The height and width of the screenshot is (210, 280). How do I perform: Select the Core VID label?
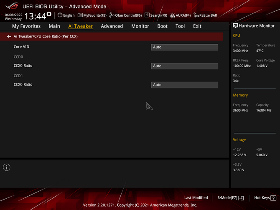point(21,47)
